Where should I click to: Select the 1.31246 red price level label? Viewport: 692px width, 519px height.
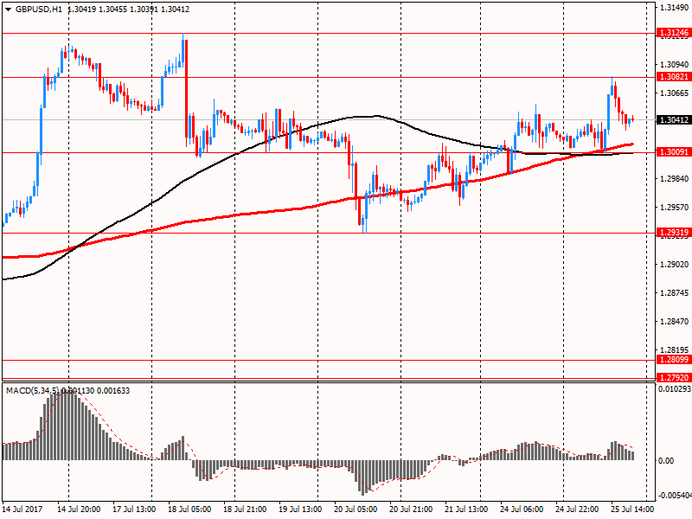tap(674, 33)
